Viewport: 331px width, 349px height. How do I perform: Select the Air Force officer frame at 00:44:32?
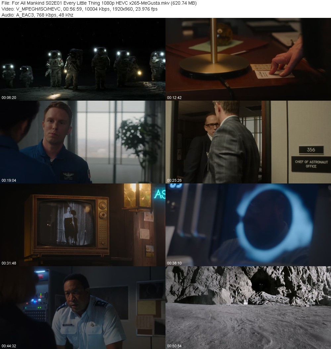[82, 308]
